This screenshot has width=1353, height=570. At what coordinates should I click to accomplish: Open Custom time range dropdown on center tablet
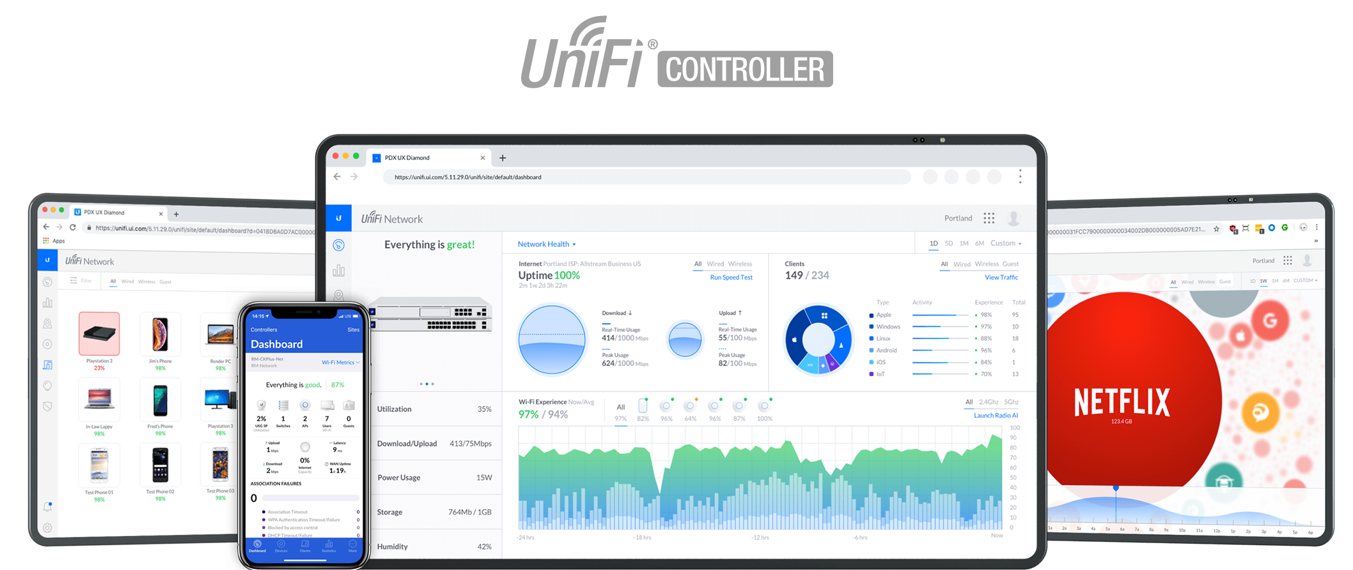pos(1006,243)
